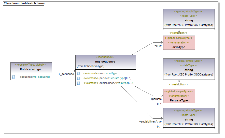Image resolution: width=225 pixels, height=138 pixels.
Task: Click the restriction label above PerusteType
Action: point(178,84)
